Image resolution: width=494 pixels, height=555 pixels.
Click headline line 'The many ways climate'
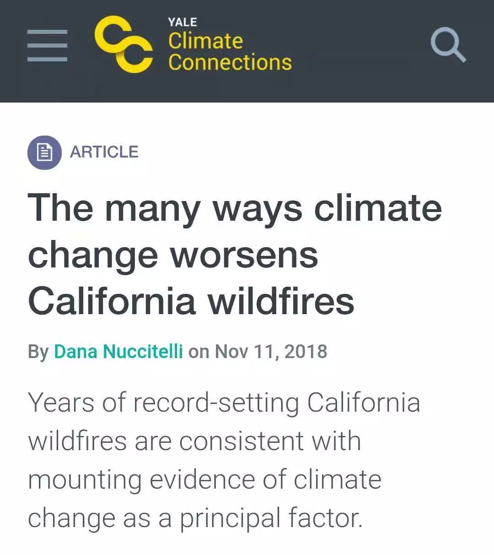tap(235, 208)
